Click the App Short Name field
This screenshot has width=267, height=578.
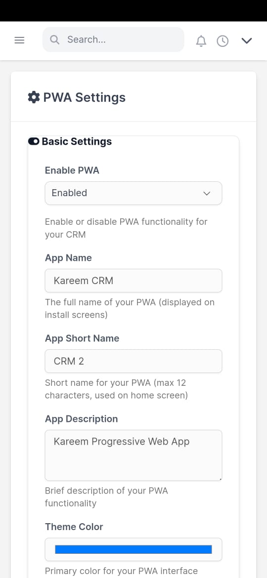click(133, 361)
